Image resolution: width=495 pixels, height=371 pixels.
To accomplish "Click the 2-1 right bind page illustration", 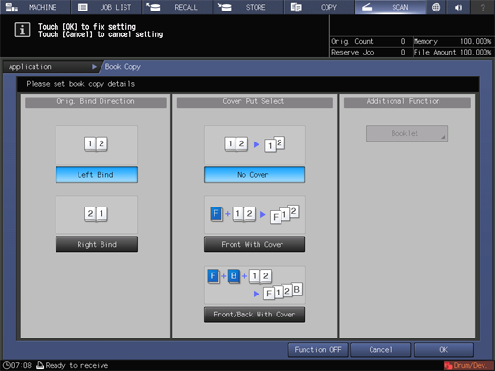I will [97, 215].
